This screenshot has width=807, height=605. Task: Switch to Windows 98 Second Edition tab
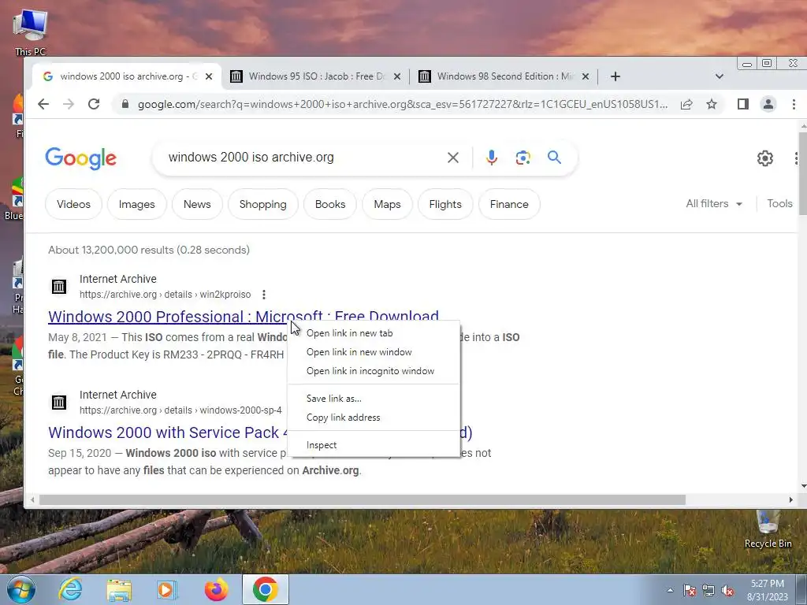pyautogui.click(x=504, y=76)
